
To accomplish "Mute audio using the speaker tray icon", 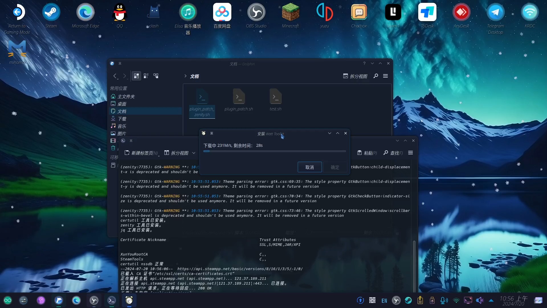I will [x=480, y=300].
